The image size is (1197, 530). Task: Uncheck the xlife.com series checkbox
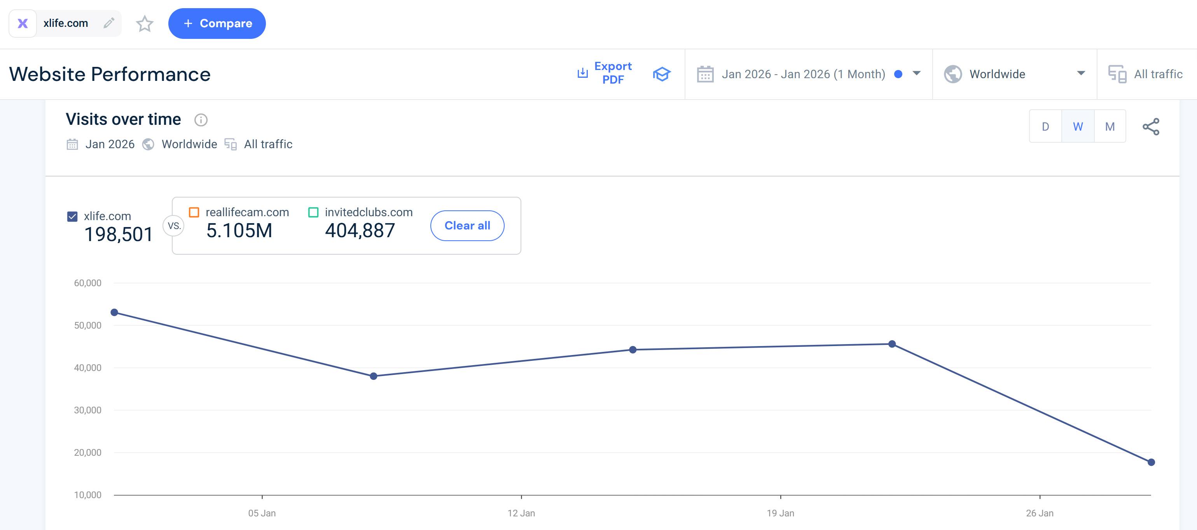coord(72,217)
